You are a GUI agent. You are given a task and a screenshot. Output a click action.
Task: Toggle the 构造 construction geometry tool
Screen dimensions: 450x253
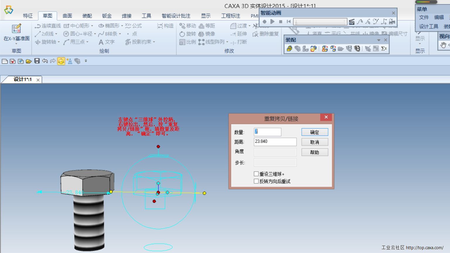click(x=166, y=26)
